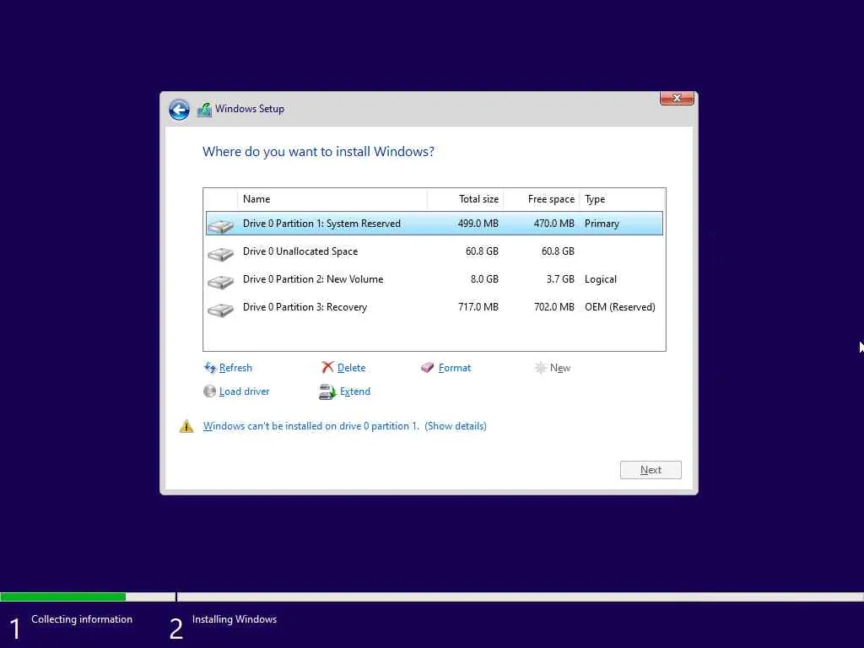Click the yellow warning triangle icon
This screenshot has height=648, width=864.
pyautogui.click(x=186, y=426)
